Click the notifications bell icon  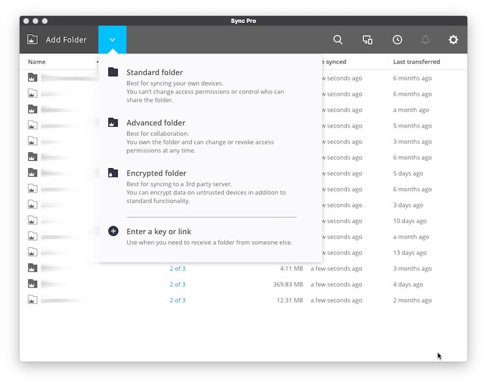(x=426, y=40)
